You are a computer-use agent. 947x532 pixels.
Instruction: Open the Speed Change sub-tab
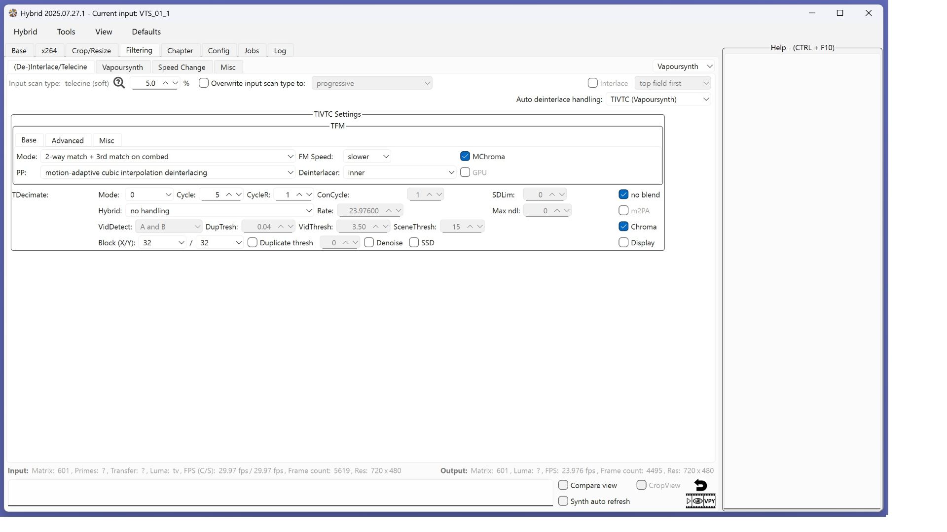(x=182, y=67)
